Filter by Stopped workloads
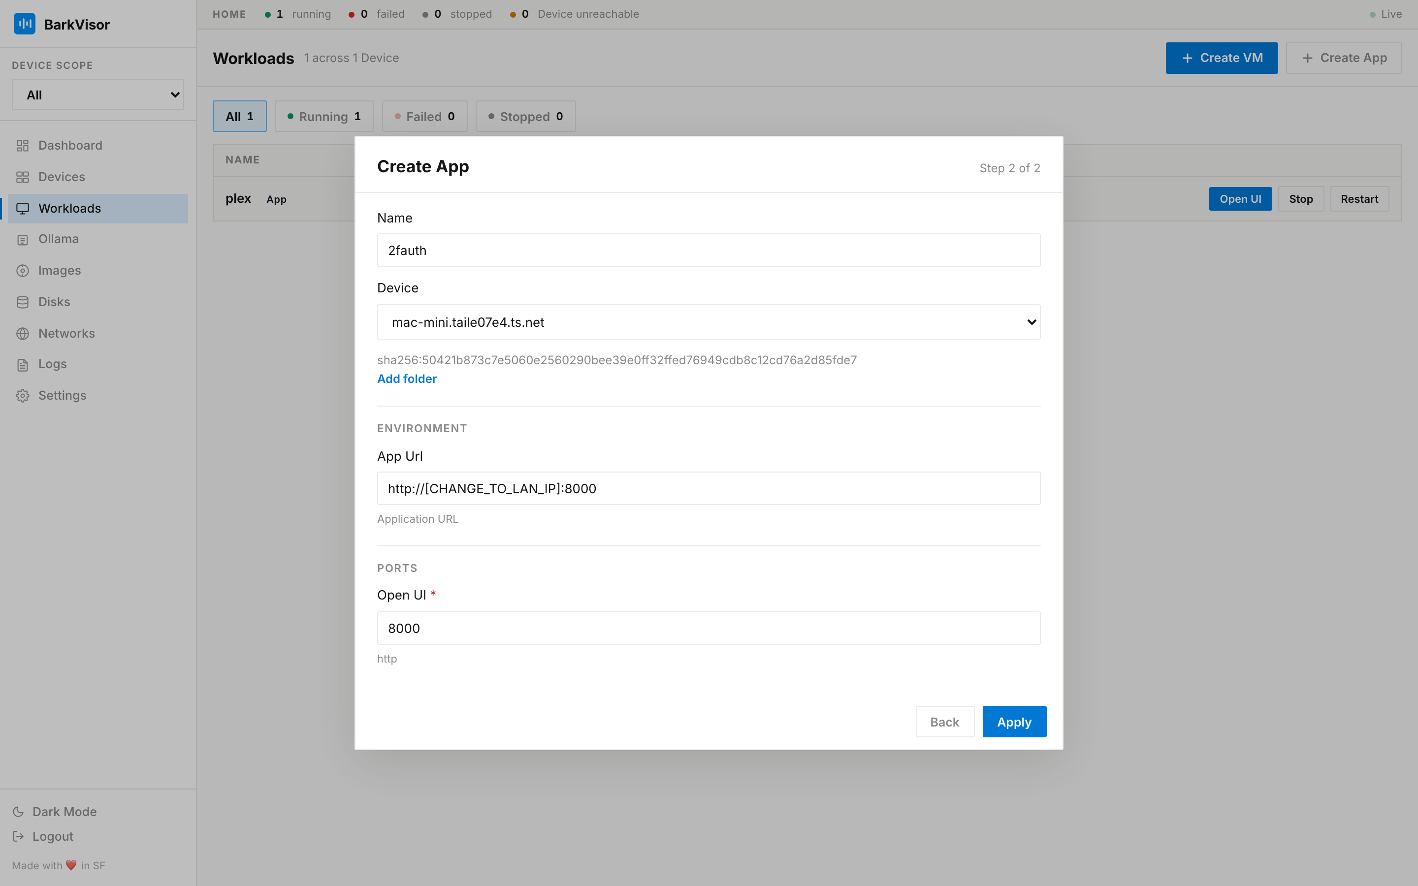Image resolution: width=1418 pixels, height=886 pixels. 525,116
